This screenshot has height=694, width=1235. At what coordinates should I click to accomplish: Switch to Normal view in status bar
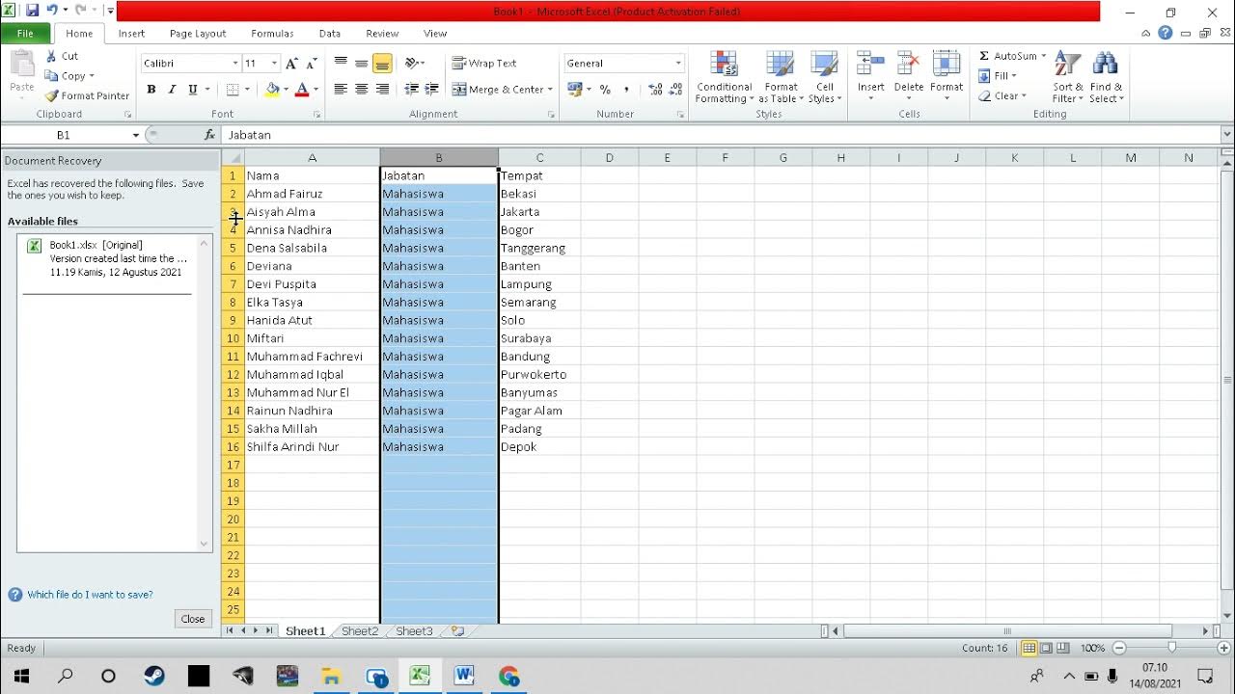tap(1029, 648)
